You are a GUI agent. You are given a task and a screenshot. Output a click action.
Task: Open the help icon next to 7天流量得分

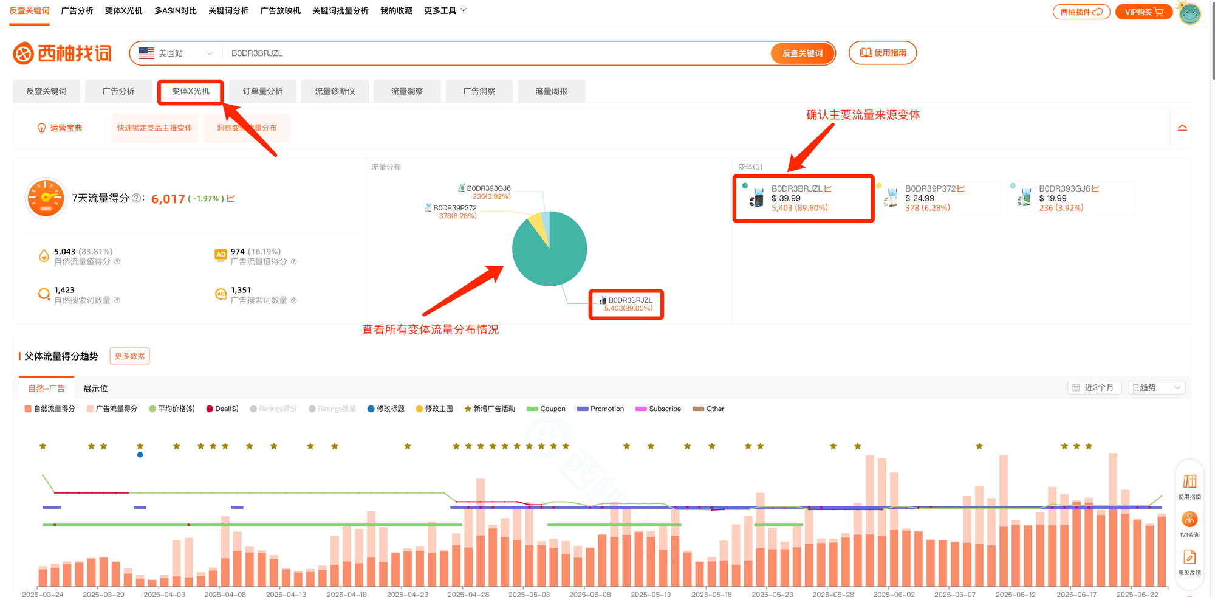coord(136,198)
